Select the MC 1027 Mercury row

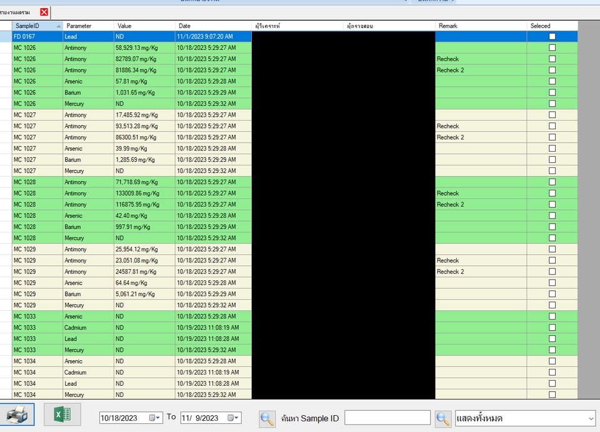pos(125,170)
